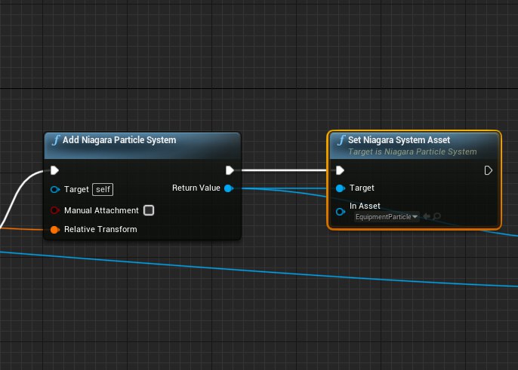Click the 'Return Value' label

click(196, 188)
